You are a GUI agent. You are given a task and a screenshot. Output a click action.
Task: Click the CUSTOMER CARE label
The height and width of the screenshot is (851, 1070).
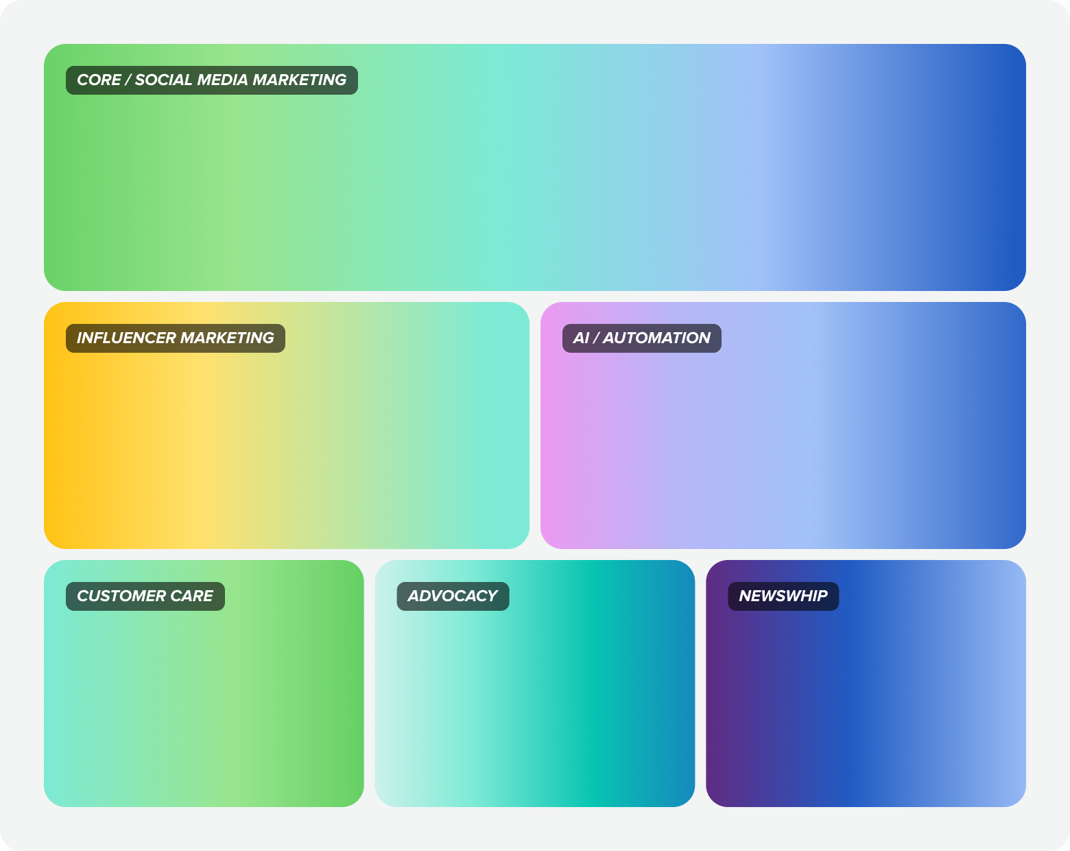tap(144, 596)
